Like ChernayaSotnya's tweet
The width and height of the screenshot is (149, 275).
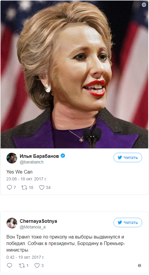(x=37, y=266)
